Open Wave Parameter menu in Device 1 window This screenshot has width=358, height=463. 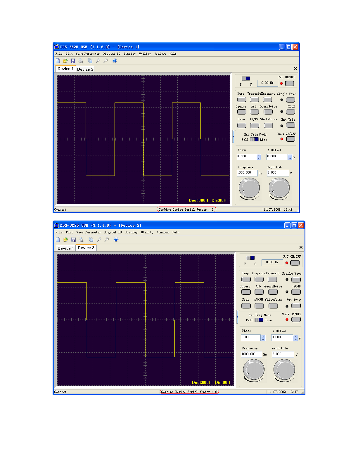88,54
